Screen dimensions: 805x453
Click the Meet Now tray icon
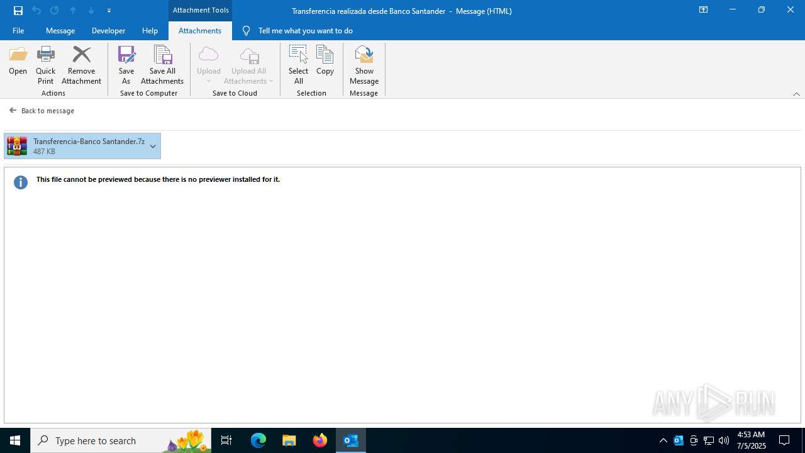tap(694, 440)
